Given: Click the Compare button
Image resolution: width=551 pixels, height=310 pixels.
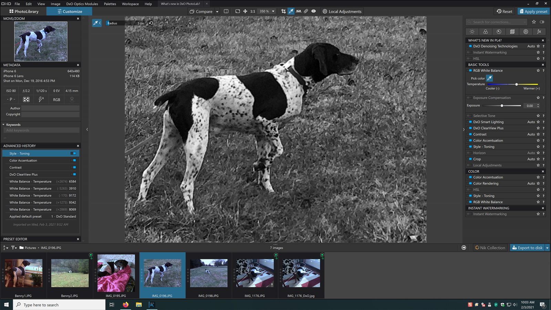Looking at the screenshot, I should (x=201, y=11).
